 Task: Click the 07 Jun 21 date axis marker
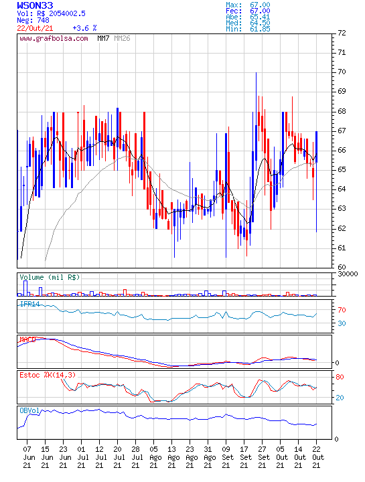tap(29, 457)
